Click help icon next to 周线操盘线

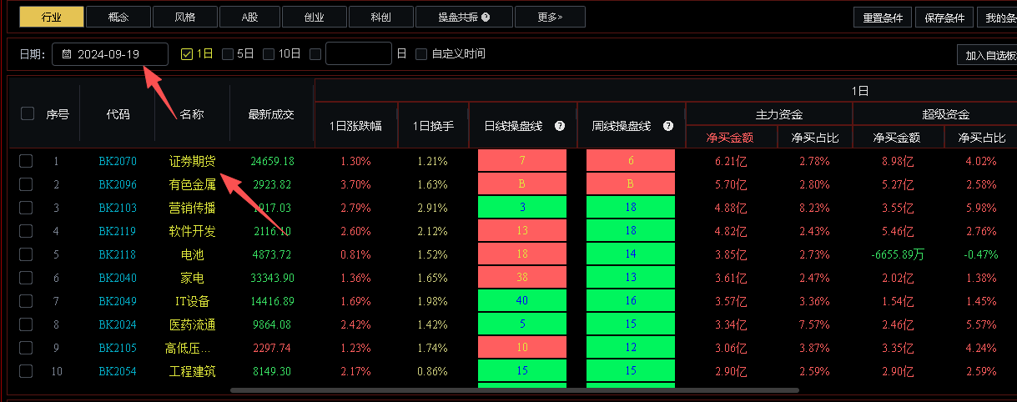(668, 126)
